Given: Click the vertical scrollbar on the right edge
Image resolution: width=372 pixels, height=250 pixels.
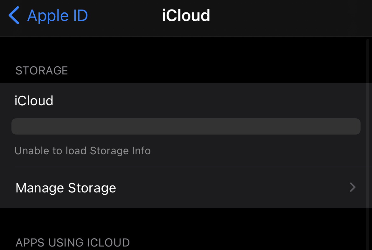Looking at the screenshot, I should pyautogui.click(x=368, y=142).
